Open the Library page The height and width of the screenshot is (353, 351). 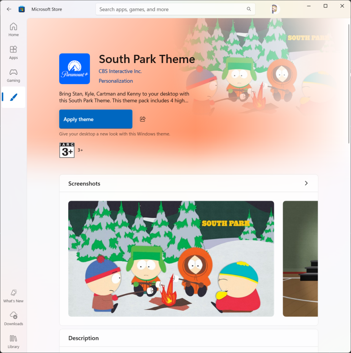click(13, 341)
